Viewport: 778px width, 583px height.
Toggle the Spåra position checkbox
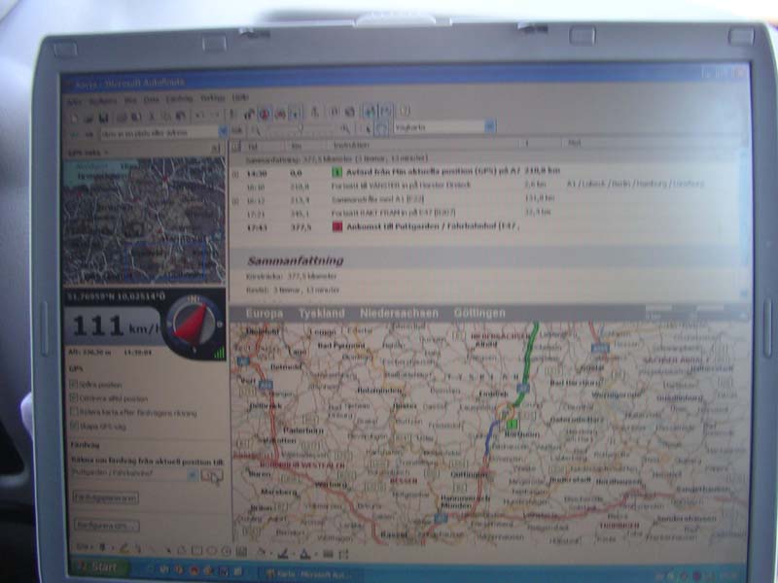(74, 384)
